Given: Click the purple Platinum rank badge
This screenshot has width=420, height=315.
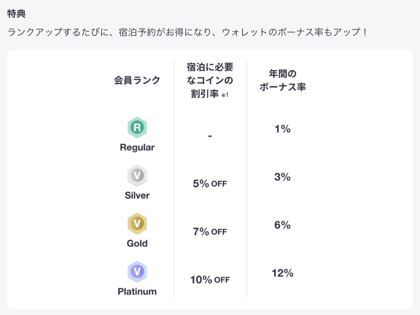Looking at the screenshot, I should [137, 272].
